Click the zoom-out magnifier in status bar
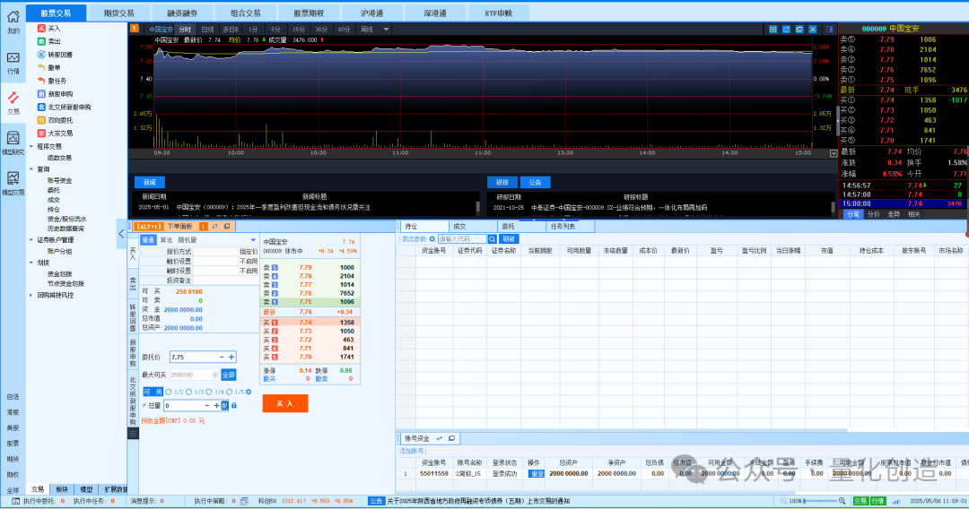The width and height of the screenshot is (969, 509). point(783,501)
